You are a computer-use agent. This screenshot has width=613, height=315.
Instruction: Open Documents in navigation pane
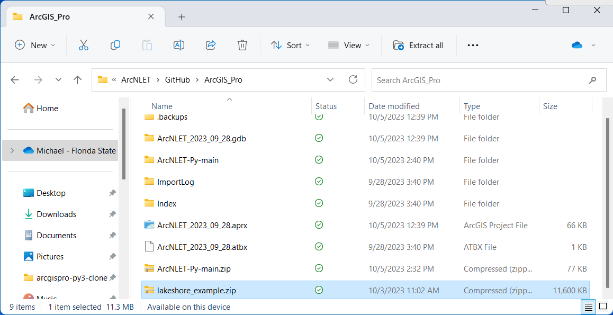pos(50,235)
